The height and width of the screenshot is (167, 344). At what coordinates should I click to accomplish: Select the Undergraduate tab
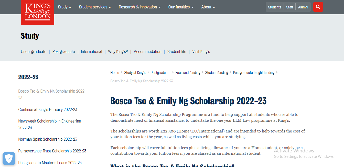click(x=34, y=51)
